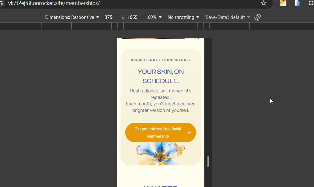Open the 60% zoom level dropdown

pos(155,17)
